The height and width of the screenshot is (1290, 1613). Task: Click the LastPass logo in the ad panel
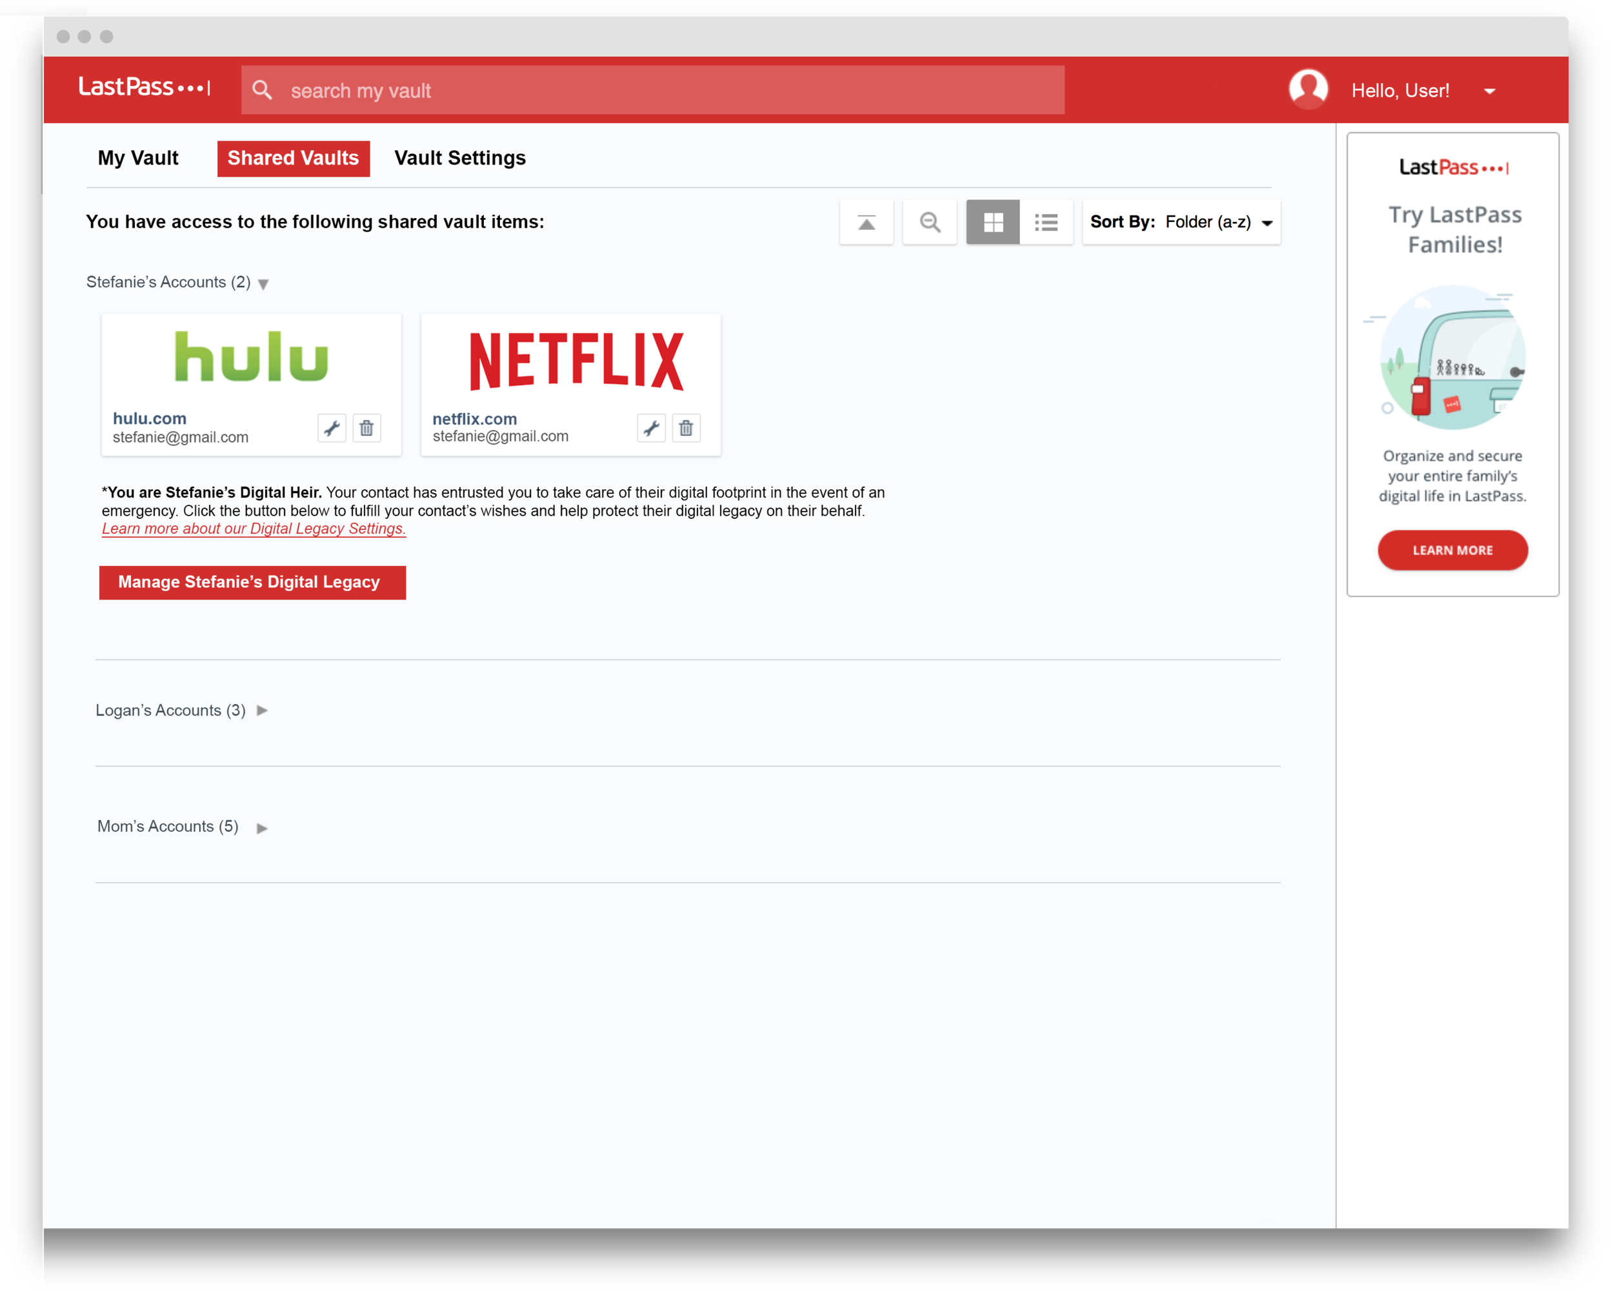[x=1454, y=168]
